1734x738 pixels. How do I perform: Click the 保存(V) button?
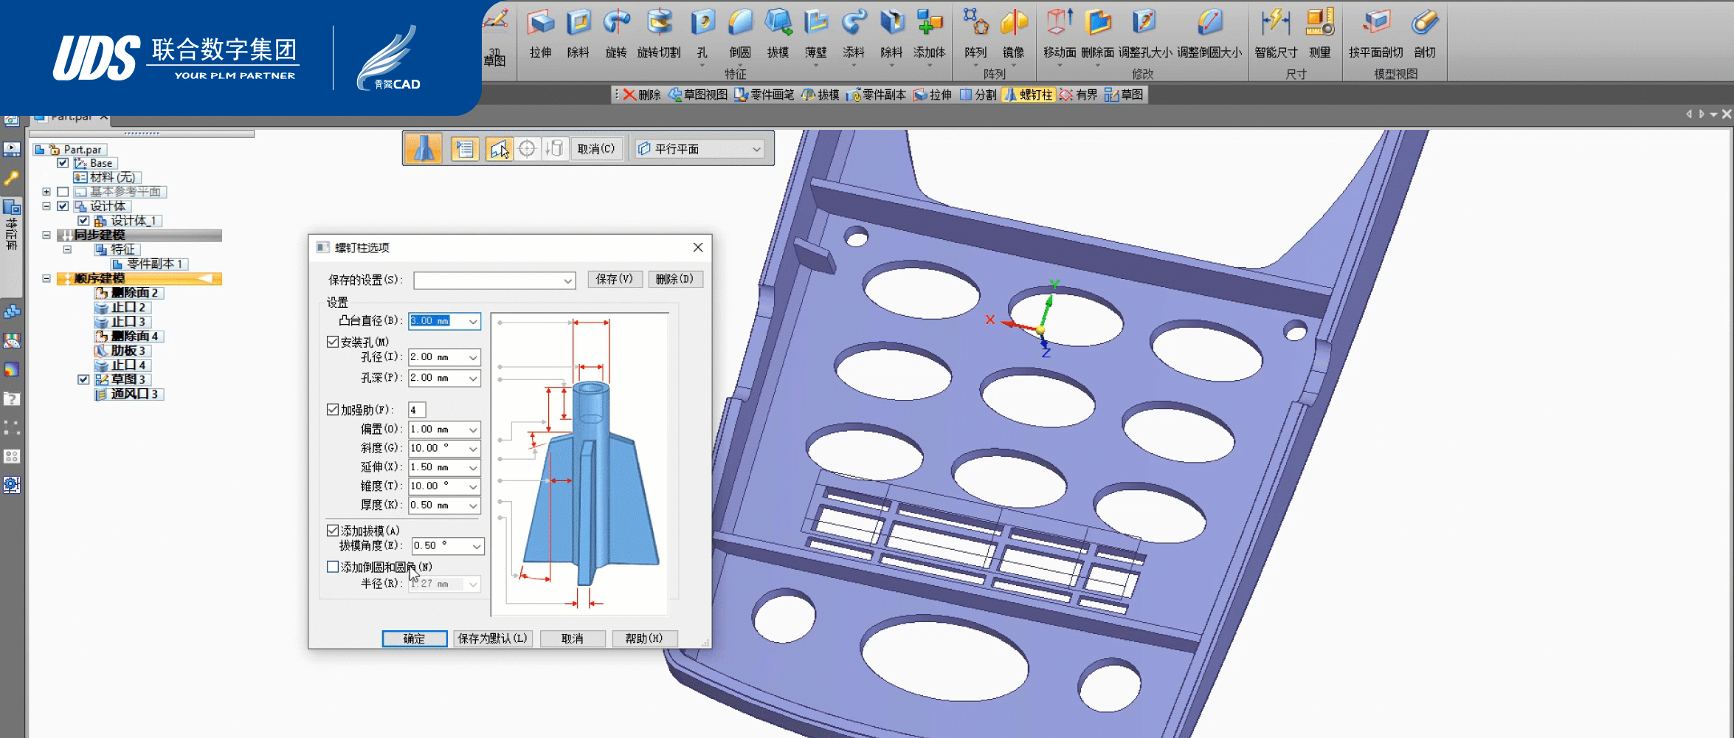coord(615,279)
